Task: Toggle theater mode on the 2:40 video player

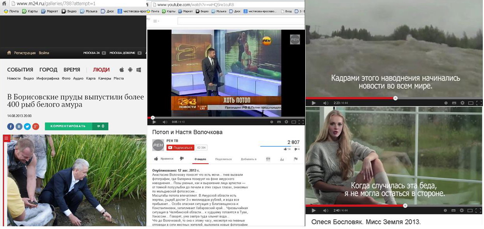Action: point(470,211)
